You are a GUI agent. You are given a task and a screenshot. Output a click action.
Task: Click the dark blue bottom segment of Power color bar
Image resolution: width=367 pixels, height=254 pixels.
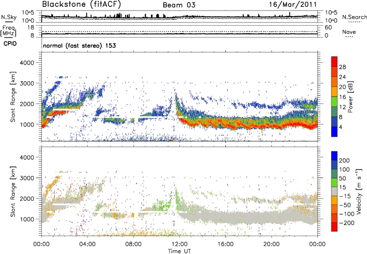point(334,132)
